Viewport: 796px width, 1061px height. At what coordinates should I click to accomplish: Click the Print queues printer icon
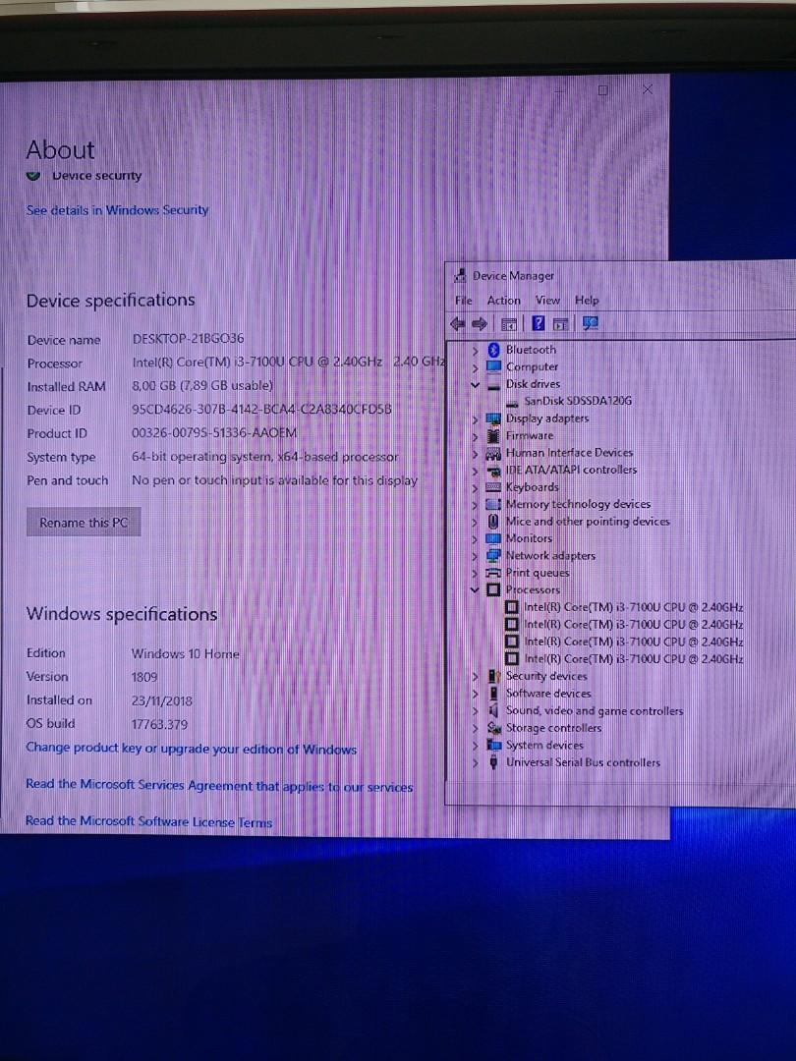click(x=493, y=573)
